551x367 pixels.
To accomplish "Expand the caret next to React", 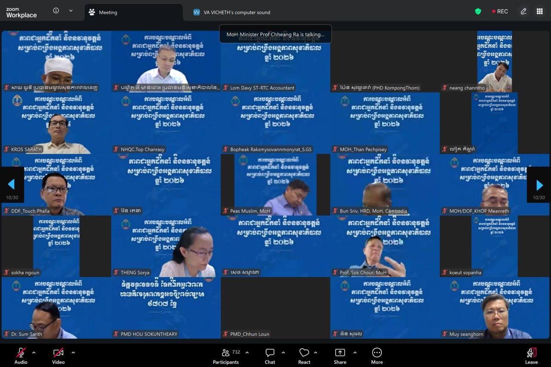I will (316, 352).
